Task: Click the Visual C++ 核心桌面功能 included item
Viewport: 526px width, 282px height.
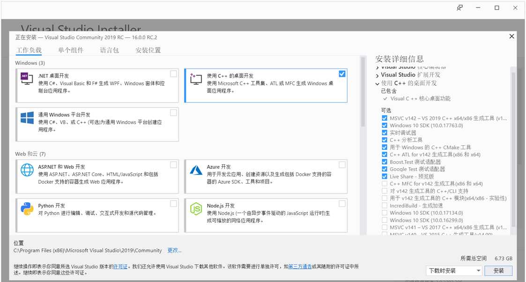Action: pos(420,98)
